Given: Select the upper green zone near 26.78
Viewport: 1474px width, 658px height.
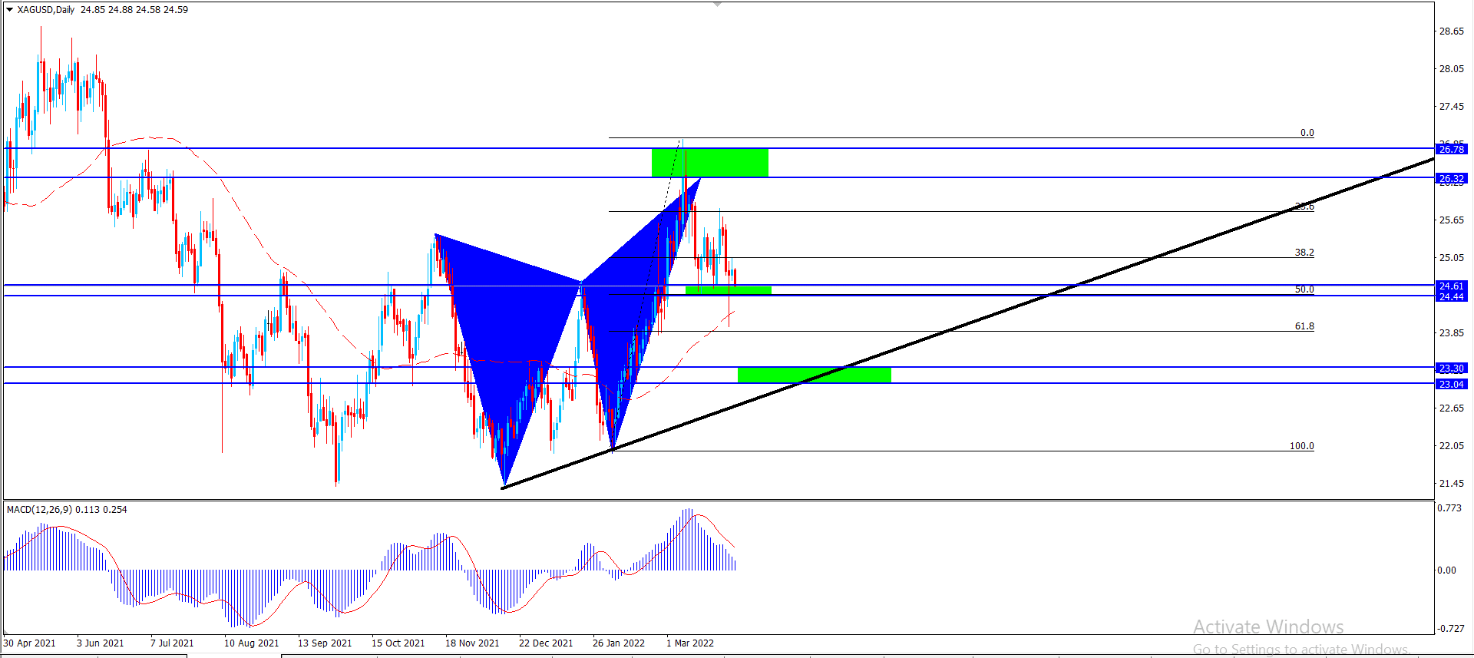Looking at the screenshot, I should pyautogui.click(x=709, y=162).
